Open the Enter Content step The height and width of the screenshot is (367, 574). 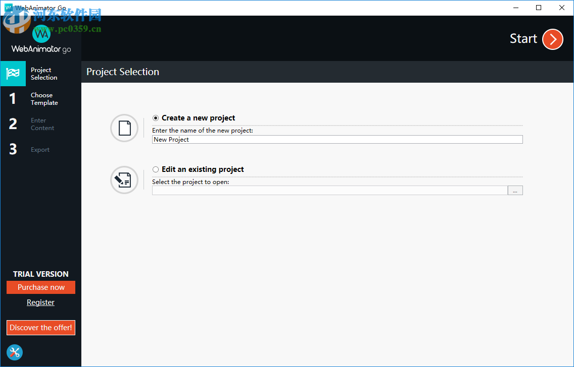[42, 124]
